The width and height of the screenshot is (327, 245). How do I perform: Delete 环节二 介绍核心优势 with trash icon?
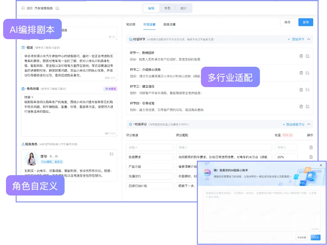tap(301, 73)
